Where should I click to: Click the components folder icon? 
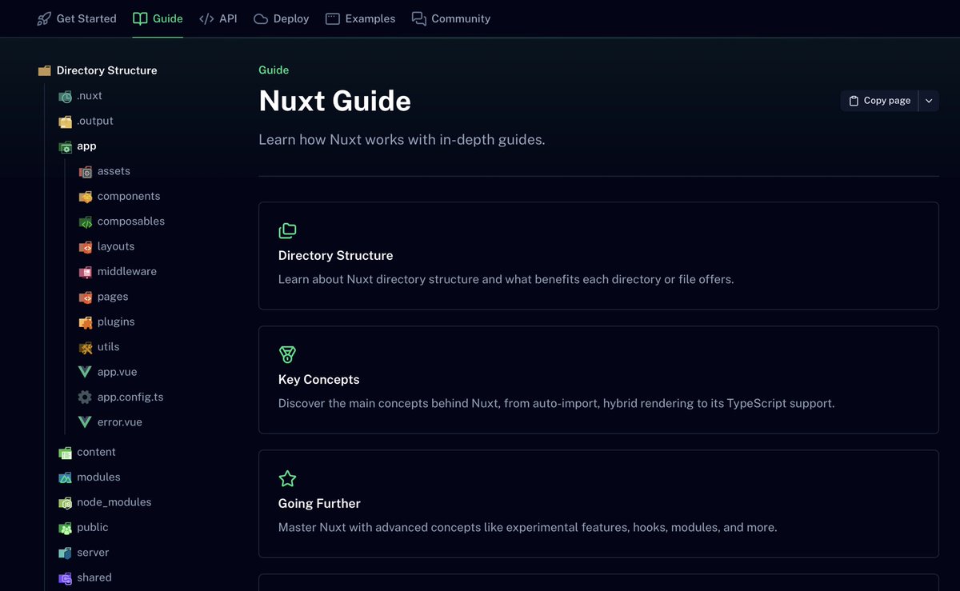point(86,197)
